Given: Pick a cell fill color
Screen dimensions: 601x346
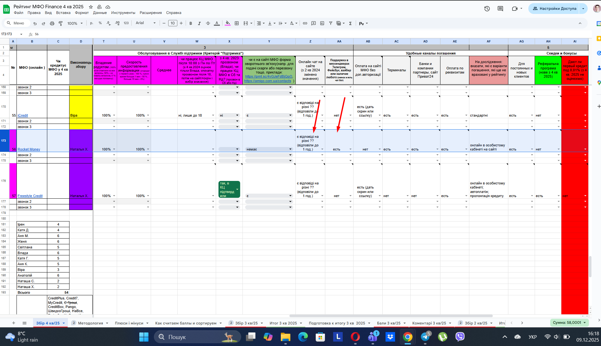Looking at the screenshot, I should coord(228,23).
